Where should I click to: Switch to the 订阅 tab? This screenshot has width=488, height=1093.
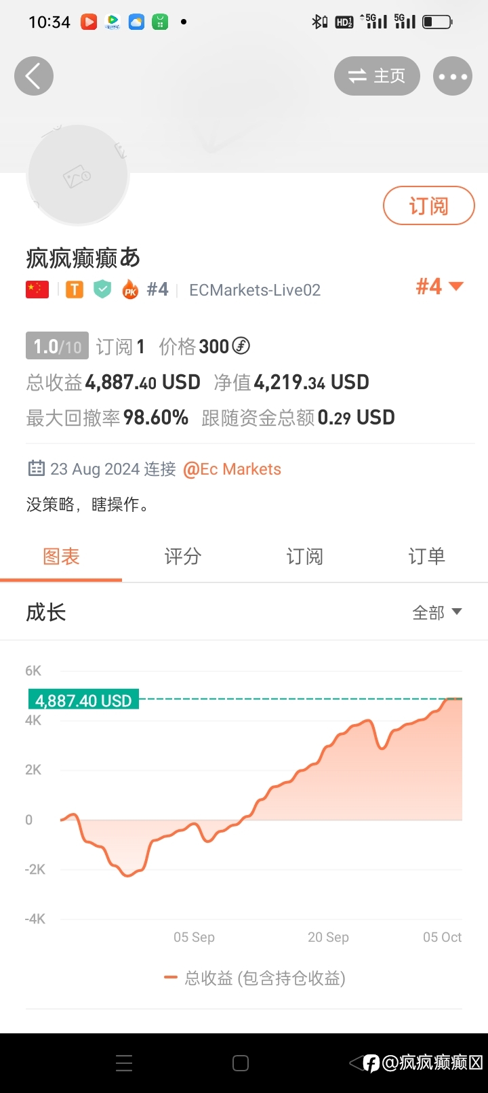(x=305, y=557)
